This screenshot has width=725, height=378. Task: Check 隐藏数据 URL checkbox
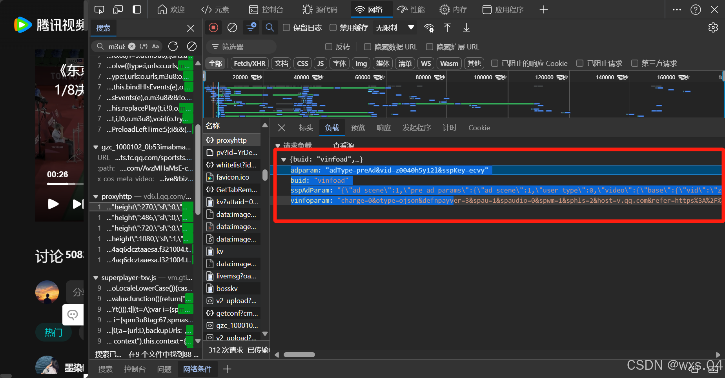(x=368, y=47)
